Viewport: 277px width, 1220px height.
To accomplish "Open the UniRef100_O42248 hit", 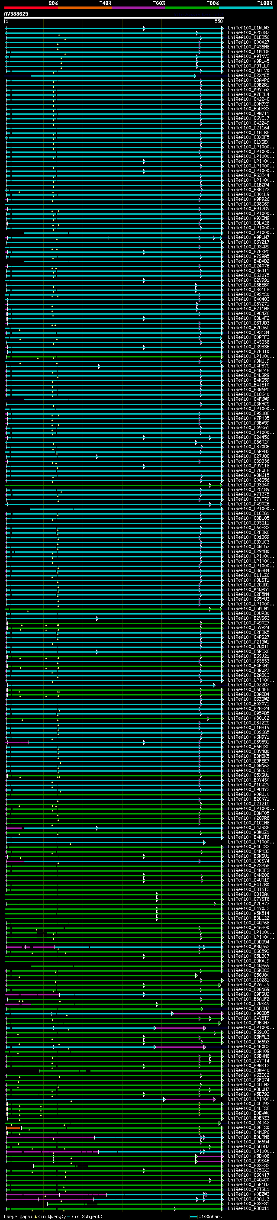I will (248, 100).
